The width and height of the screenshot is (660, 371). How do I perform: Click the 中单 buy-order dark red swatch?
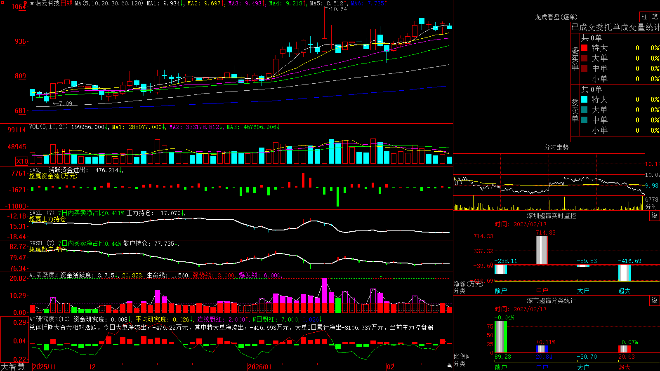tap(584, 68)
